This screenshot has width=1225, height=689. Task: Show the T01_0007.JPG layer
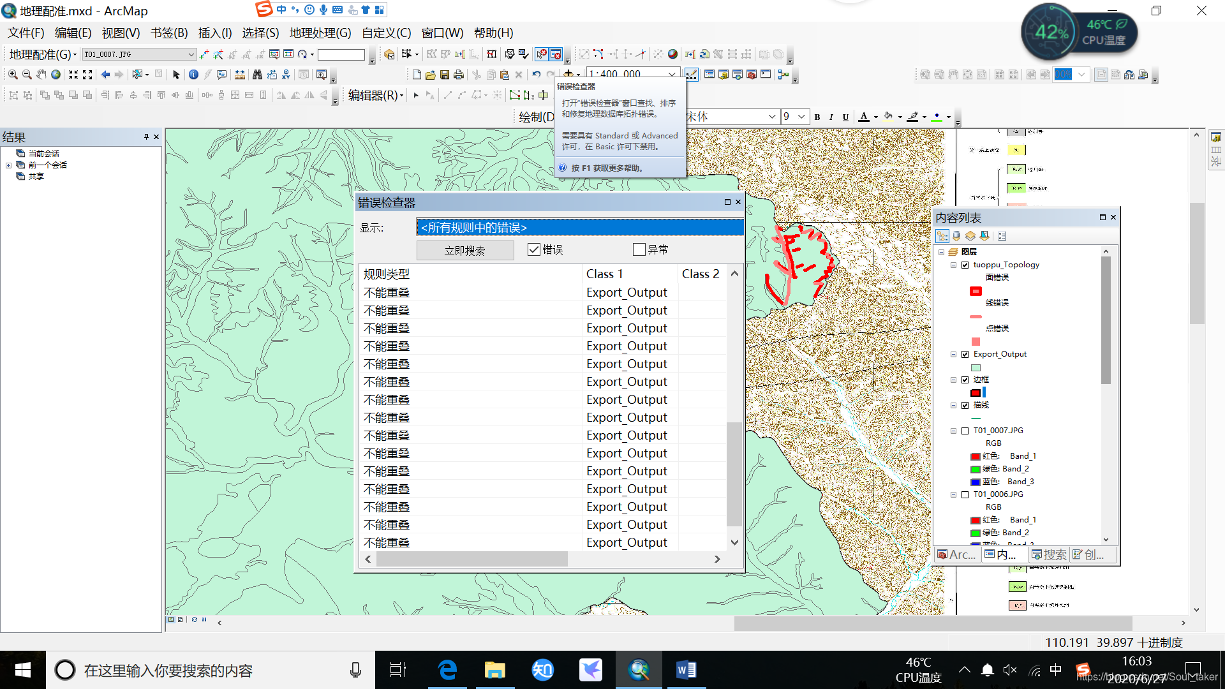pyautogui.click(x=965, y=431)
